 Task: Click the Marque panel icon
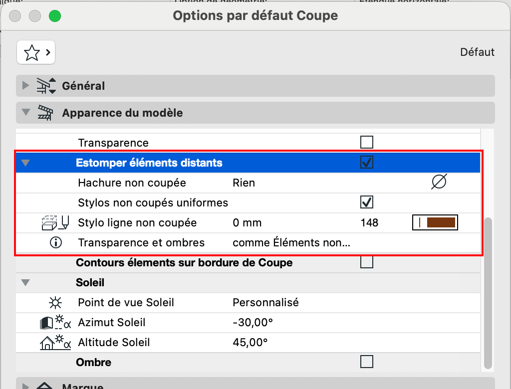click(44, 386)
